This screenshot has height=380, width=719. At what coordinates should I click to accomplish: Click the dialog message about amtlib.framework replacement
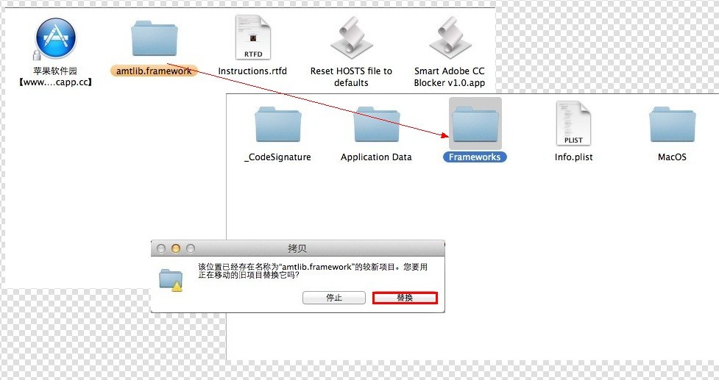(x=313, y=270)
